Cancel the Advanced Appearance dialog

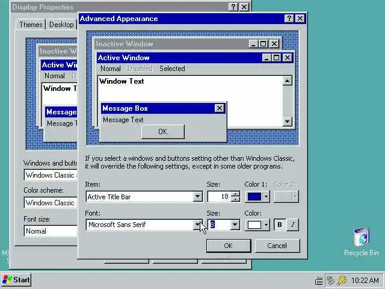point(277,246)
